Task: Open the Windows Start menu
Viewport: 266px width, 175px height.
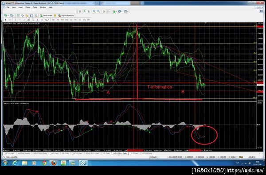Action: coord(5,163)
